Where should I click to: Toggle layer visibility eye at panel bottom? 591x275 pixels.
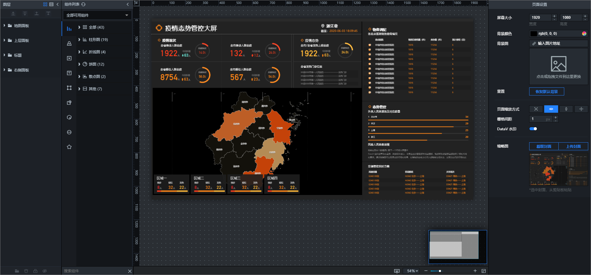click(45, 271)
